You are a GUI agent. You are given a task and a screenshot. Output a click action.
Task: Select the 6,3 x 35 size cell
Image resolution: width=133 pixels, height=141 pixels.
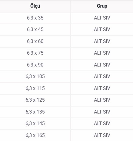point(35,18)
